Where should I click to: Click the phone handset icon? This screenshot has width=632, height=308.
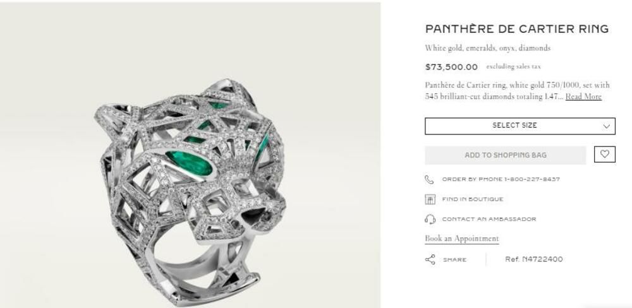coord(429,179)
